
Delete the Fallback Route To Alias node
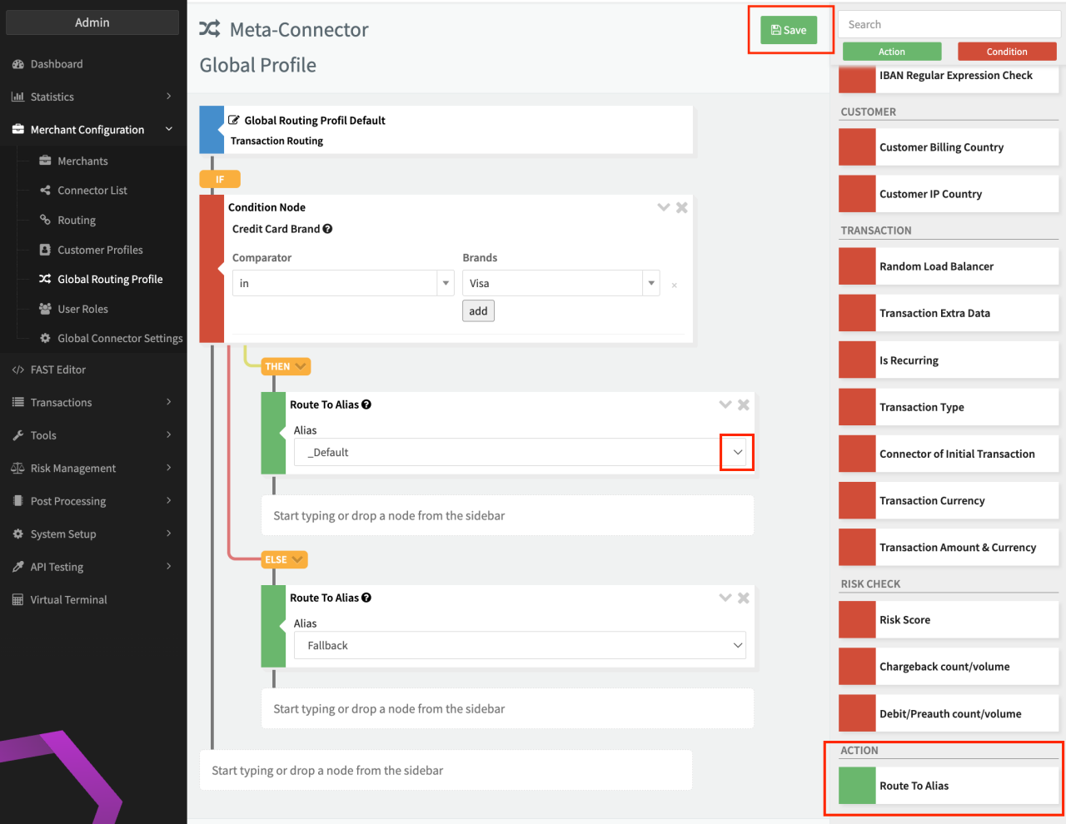click(x=743, y=598)
